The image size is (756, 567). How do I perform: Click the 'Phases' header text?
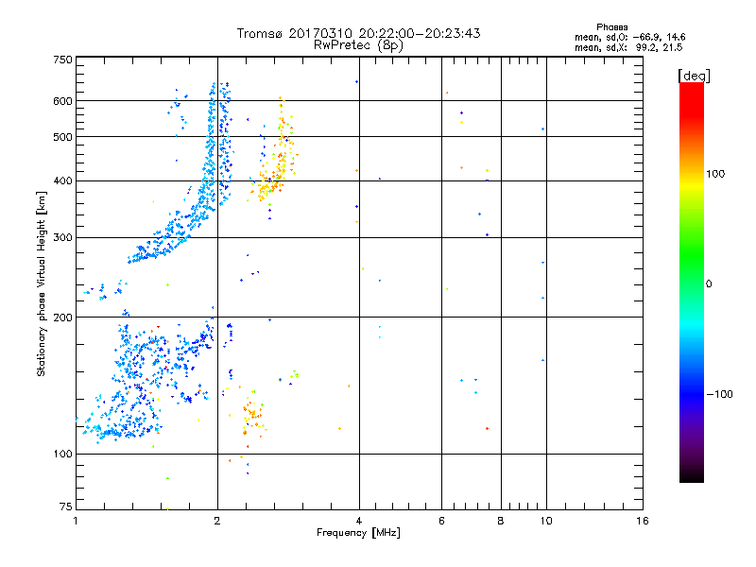[611, 27]
